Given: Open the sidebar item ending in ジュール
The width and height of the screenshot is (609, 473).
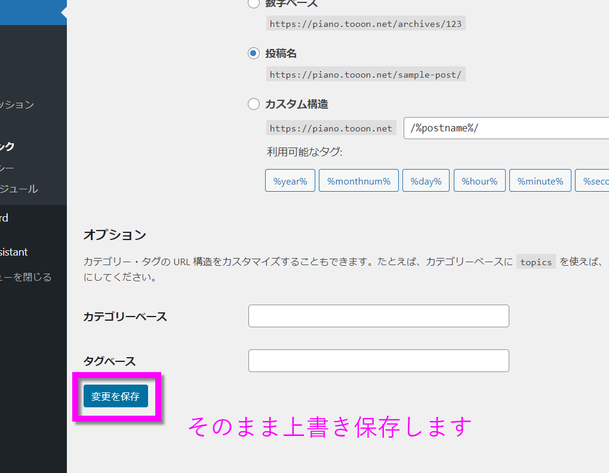Looking at the screenshot, I should (x=19, y=189).
